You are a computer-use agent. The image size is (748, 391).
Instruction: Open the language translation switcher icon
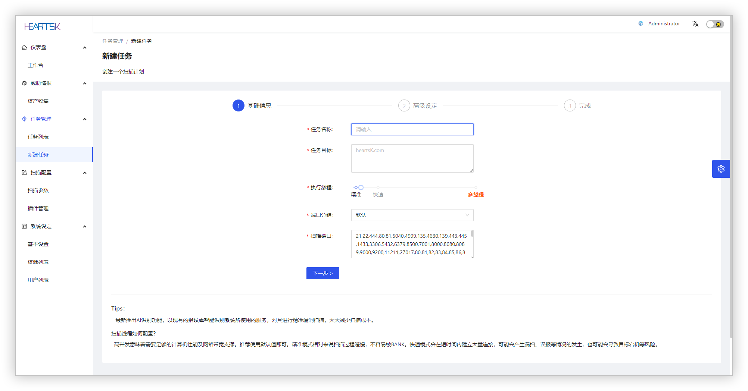click(695, 24)
